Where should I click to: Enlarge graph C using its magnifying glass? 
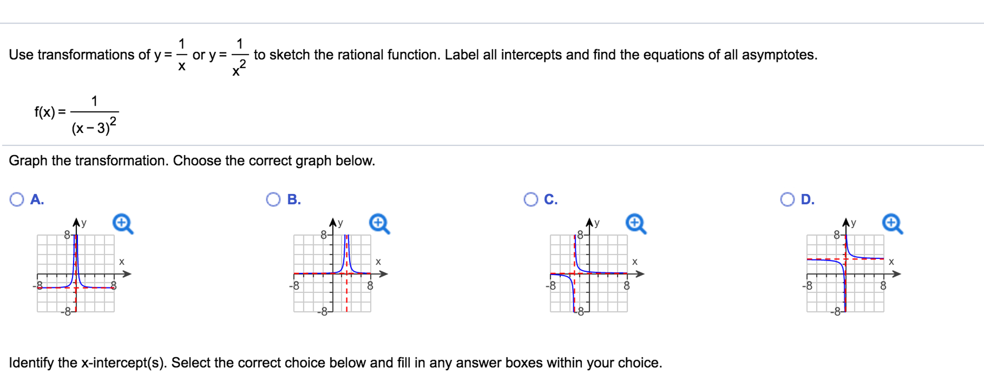pos(635,223)
